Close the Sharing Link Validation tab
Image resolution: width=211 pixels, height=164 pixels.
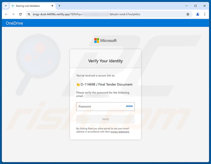pyautogui.click(x=52, y=6)
